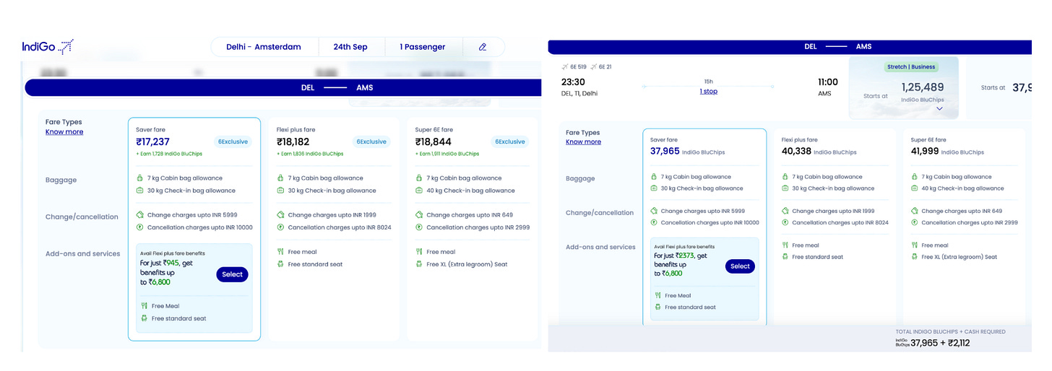Click the 11:00 arrival time
This screenshot has height=371, width=1052.
(828, 82)
